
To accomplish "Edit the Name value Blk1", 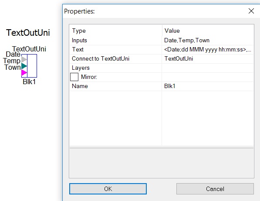I will coord(208,86).
